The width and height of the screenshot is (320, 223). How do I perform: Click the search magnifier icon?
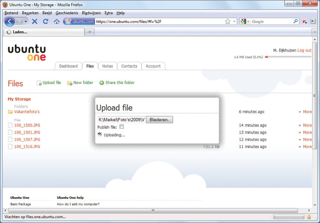(x=295, y=21)
